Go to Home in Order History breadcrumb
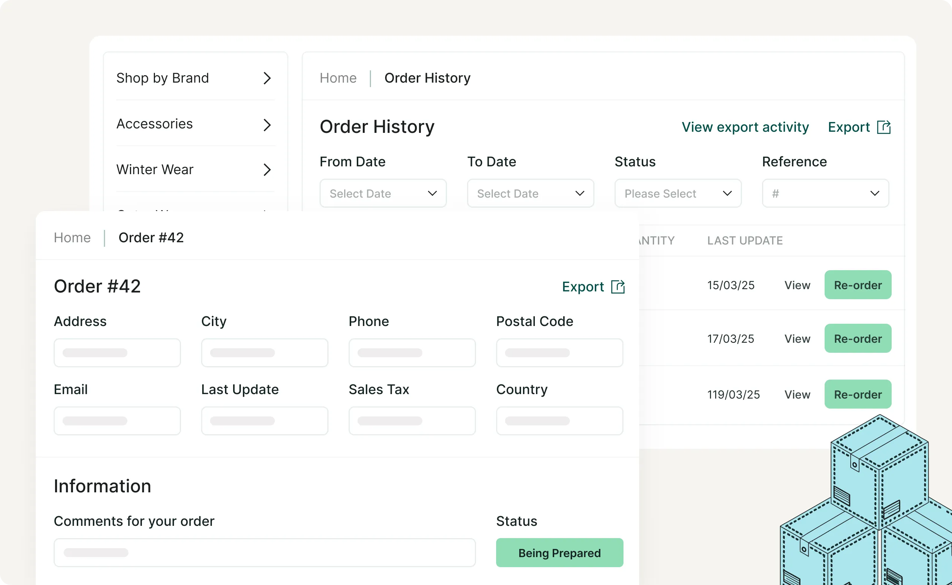Image resolution: width=952 pixels, height=585 pixels. [337, 78]
